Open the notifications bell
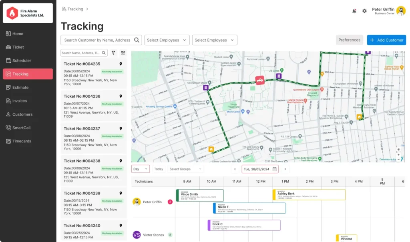Image resolution: width=410 pixels, height=242 pixels. 354,11
